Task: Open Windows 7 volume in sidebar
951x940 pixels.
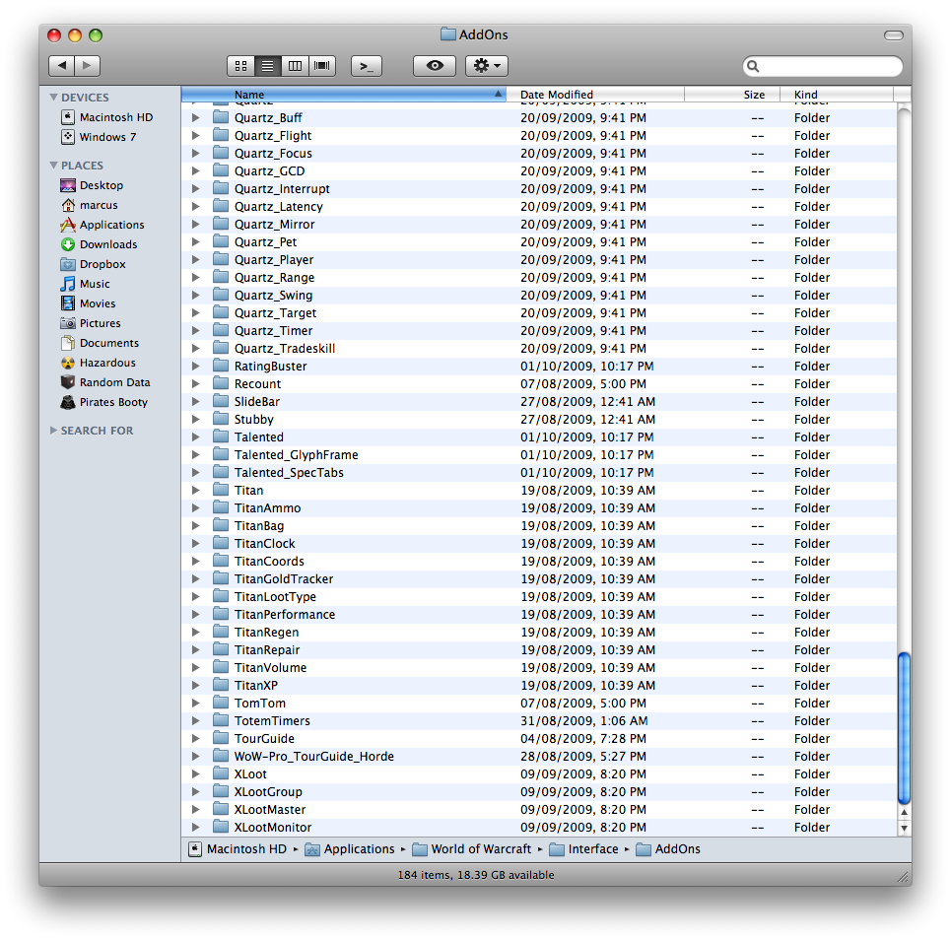Action: tap(99, 136)
